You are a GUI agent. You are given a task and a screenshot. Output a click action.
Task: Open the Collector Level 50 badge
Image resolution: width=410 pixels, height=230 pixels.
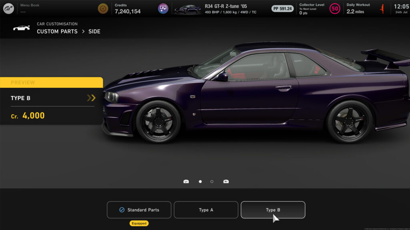[x=335, y=9]
